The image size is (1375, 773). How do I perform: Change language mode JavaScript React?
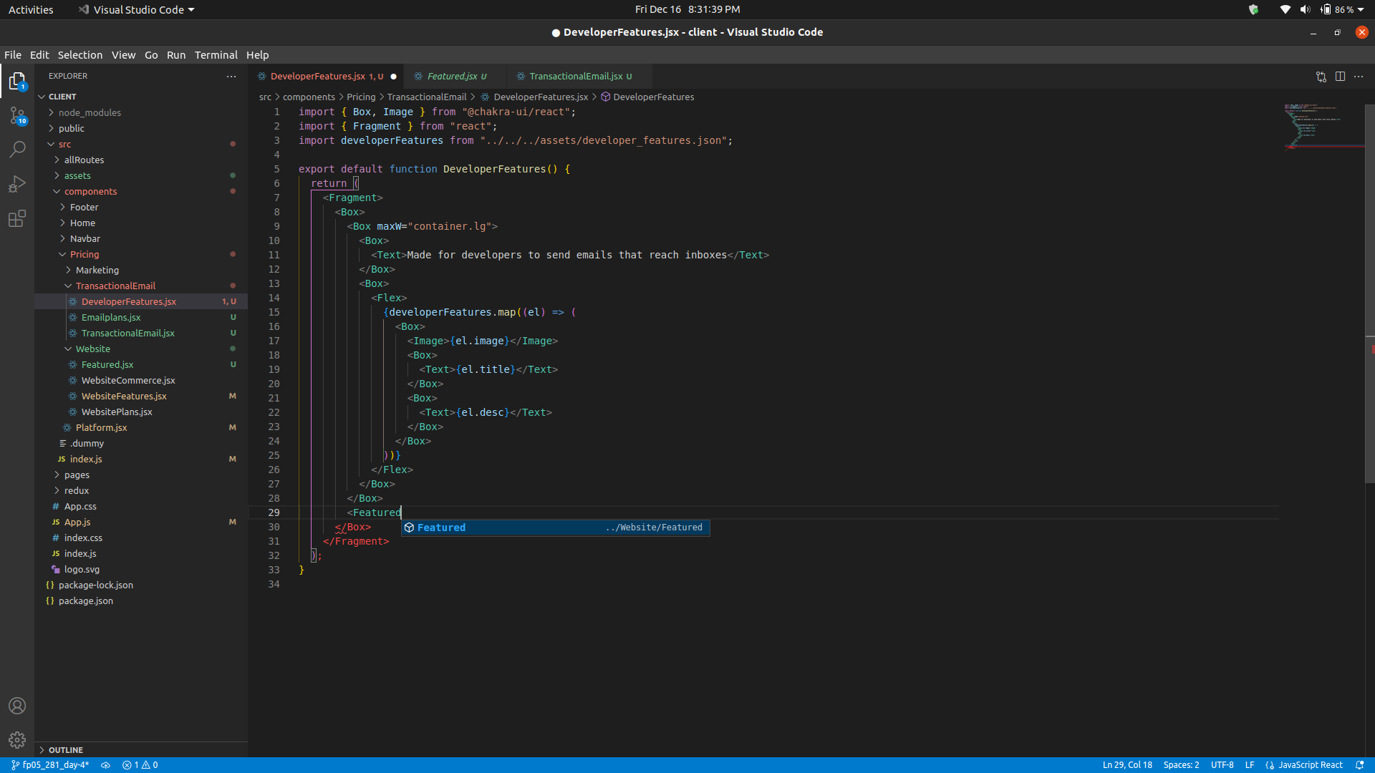point(1311,764)
